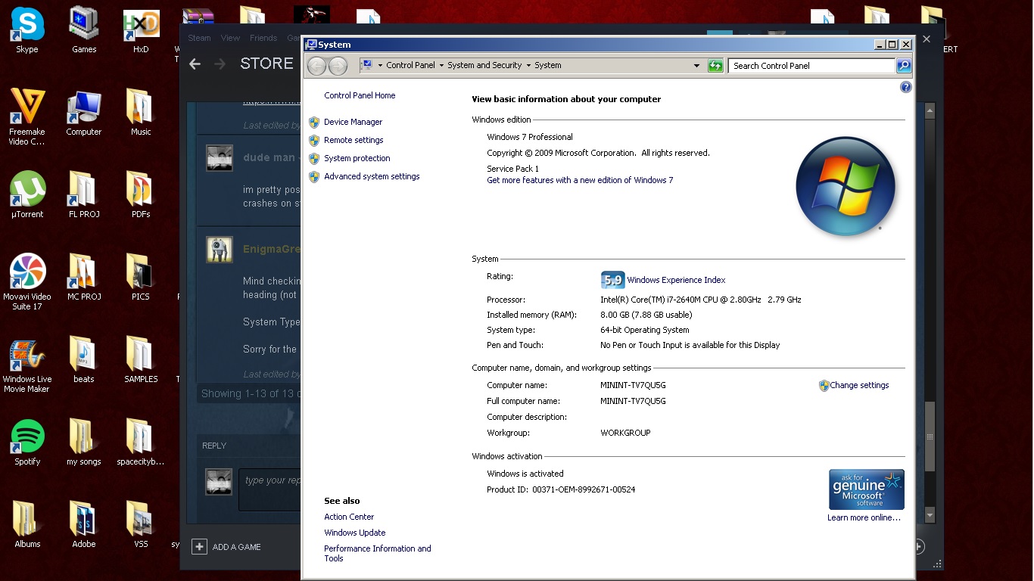The height and width of the screenshot is (581, 1034).
Task: Open the VSS folder
Action: coord(141,525)
